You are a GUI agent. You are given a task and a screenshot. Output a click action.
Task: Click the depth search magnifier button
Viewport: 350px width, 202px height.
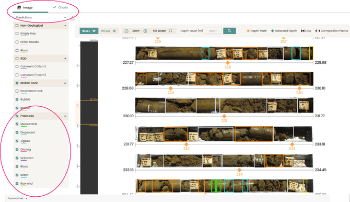click(x=229, y=31)
